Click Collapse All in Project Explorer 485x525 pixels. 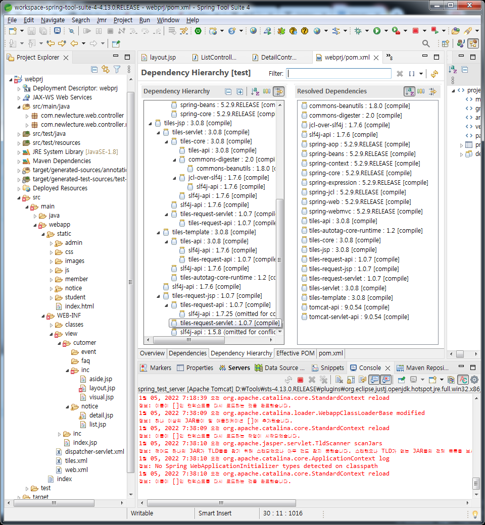pos(94,69)
